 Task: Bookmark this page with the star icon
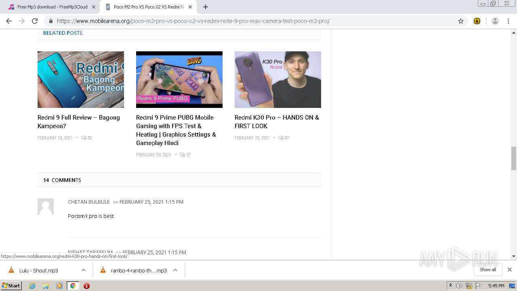coord(461,21)
